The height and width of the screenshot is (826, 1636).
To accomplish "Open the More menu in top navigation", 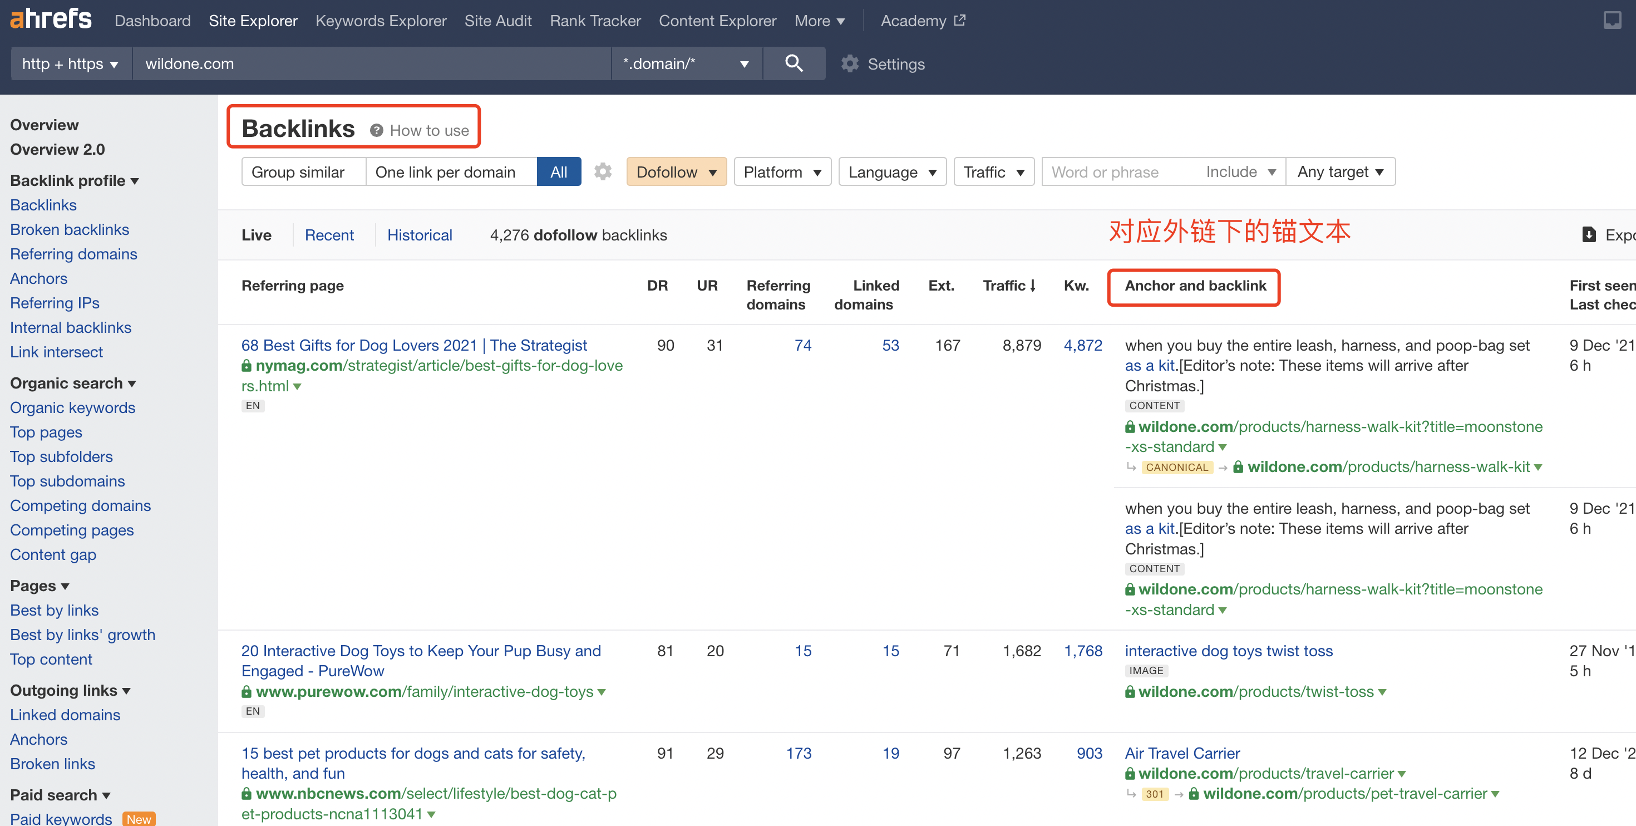I will (819, 21).
